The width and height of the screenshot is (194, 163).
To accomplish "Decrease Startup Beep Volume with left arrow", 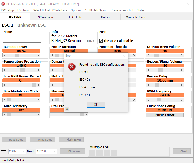I will [x=148, y=55].
